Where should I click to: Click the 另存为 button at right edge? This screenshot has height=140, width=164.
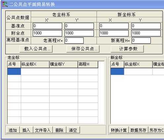click(x=156, y=130)
